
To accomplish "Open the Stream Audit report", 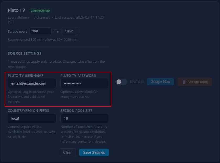I will [195, 82].
